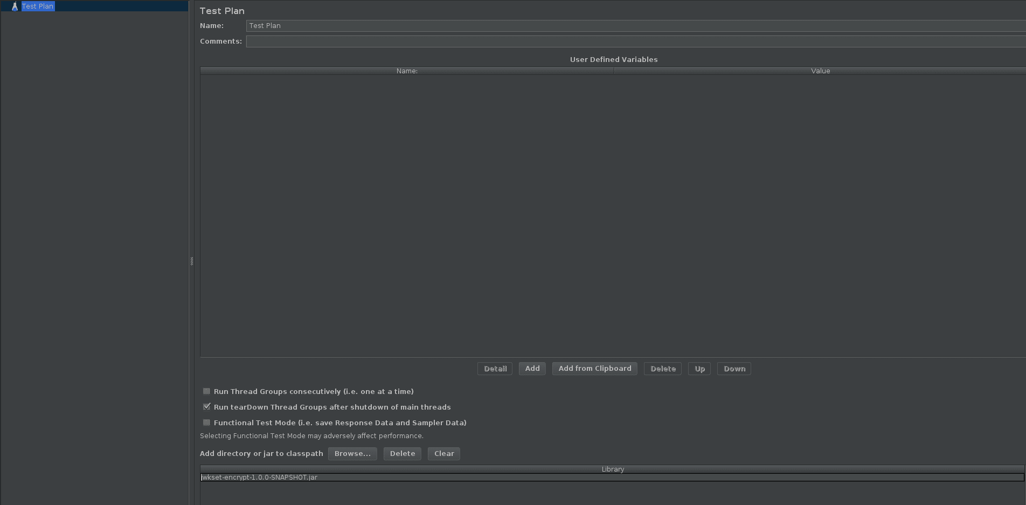Click the Name field containing Test Plan
The image size is (1026, 505).
click(636, 26)
